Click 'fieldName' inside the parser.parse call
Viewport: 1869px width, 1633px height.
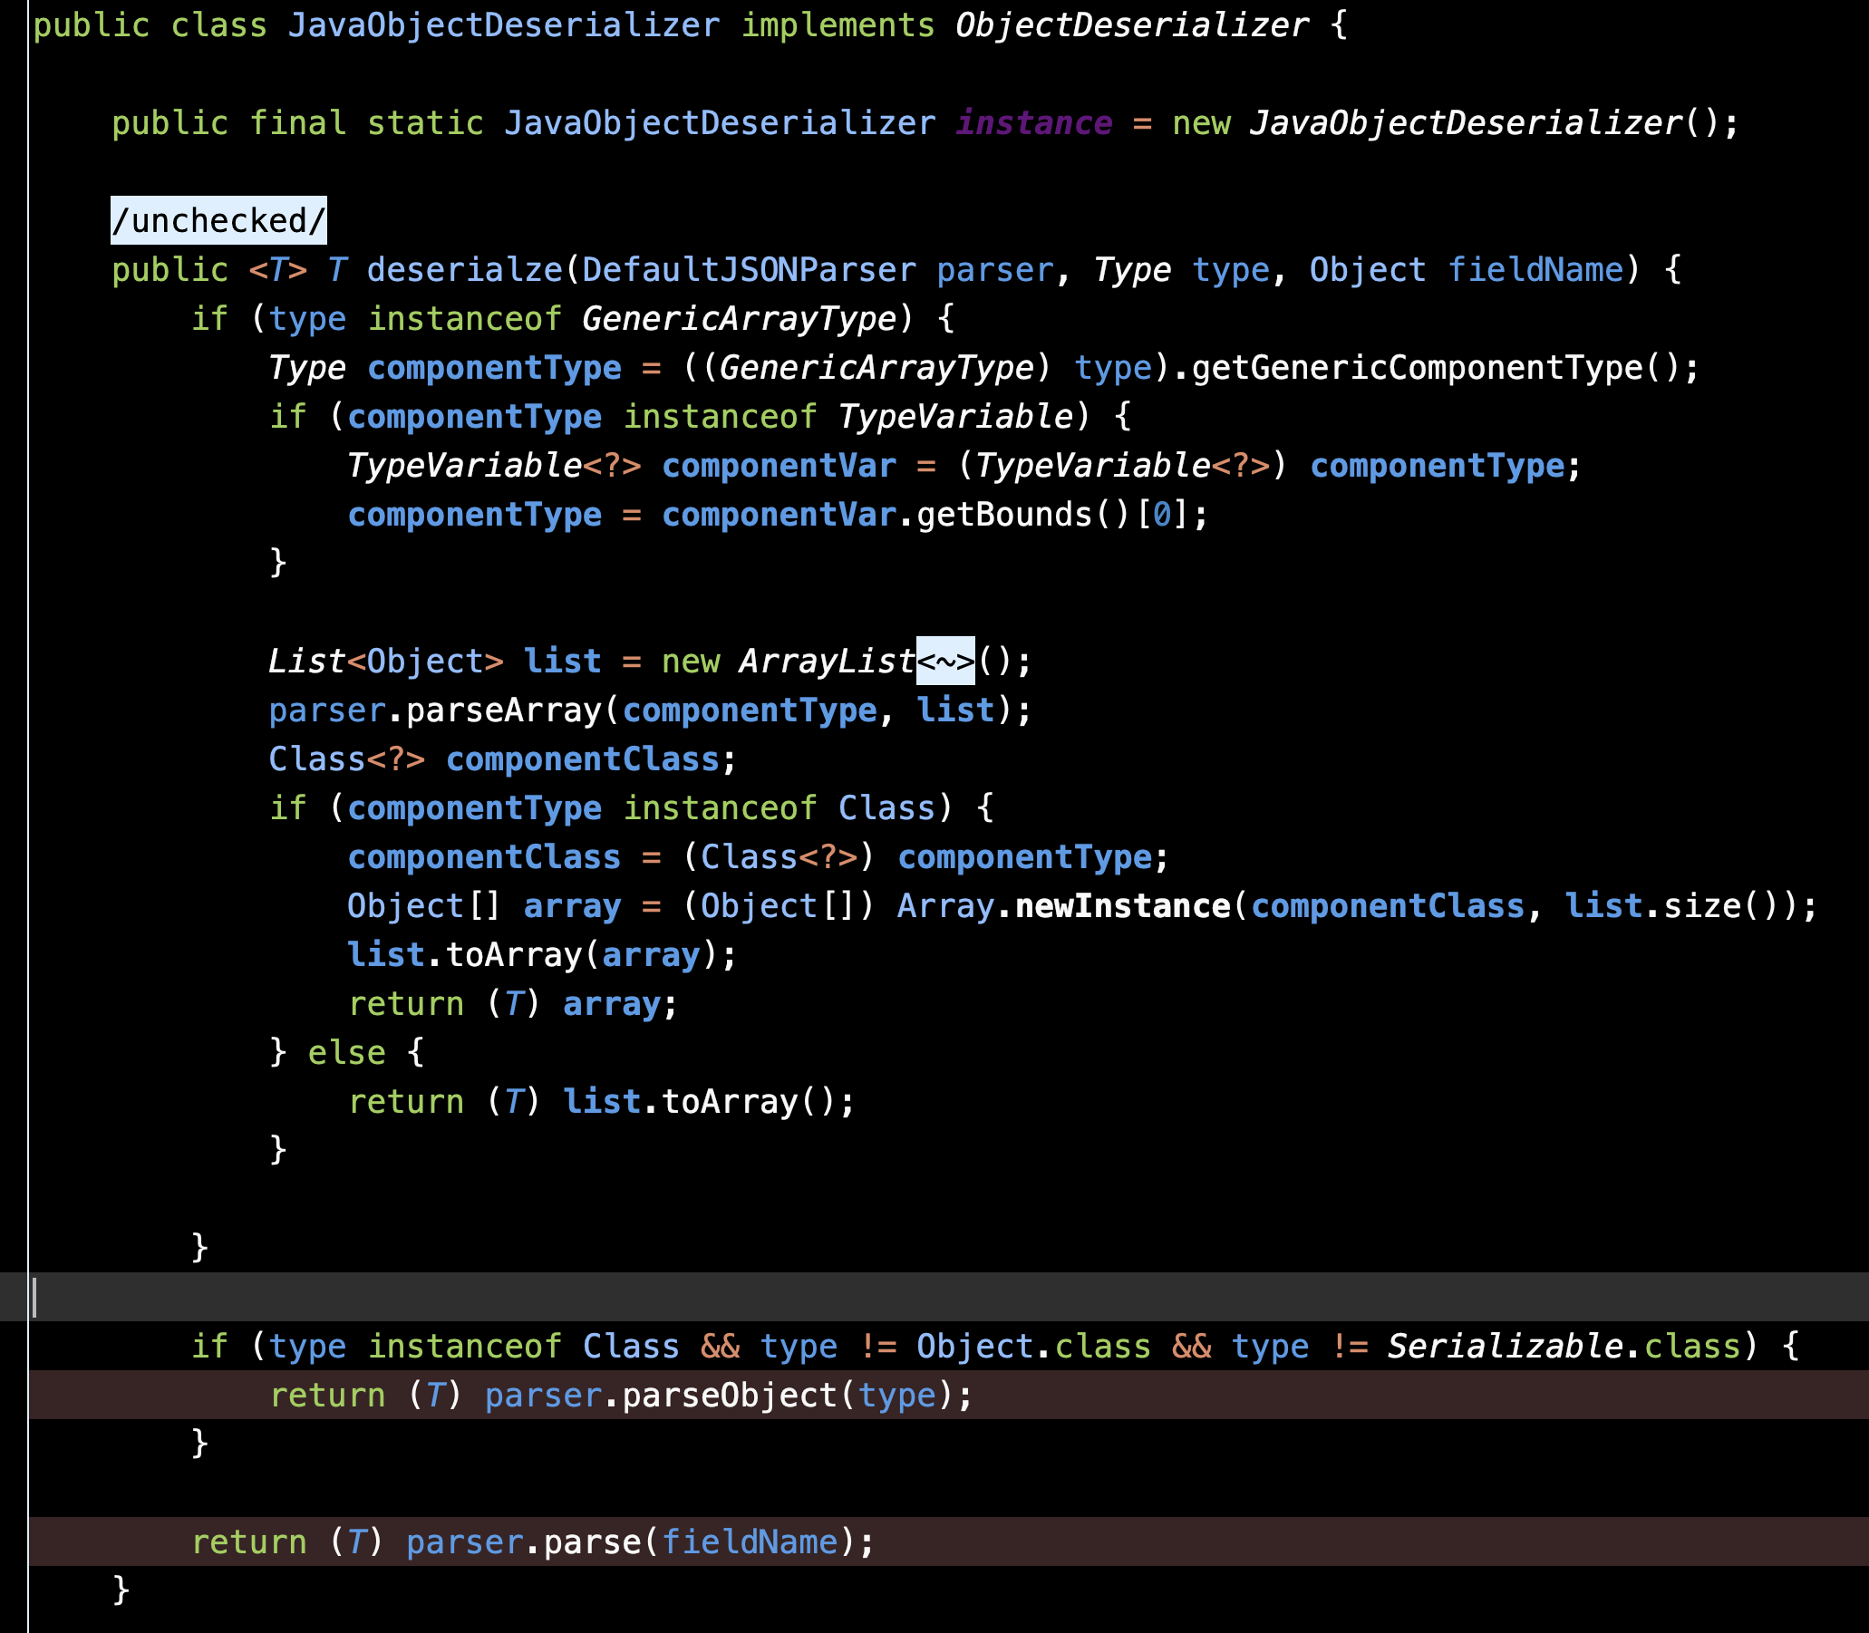tap(749, 1541)
